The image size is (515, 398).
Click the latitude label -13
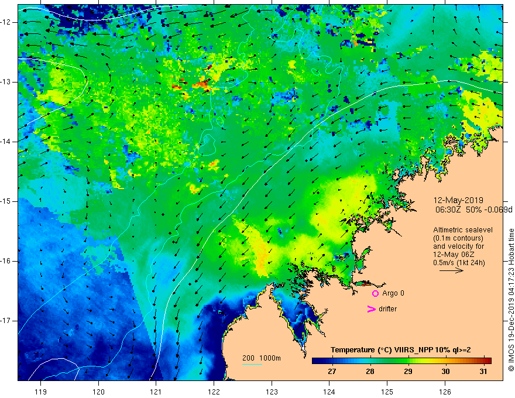(6, 82)
